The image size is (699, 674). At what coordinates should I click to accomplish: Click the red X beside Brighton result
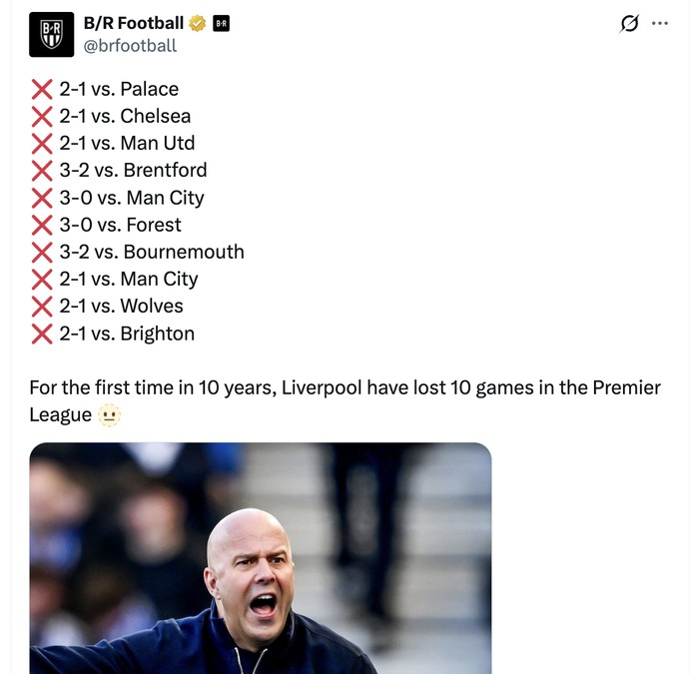click(42, 334)
